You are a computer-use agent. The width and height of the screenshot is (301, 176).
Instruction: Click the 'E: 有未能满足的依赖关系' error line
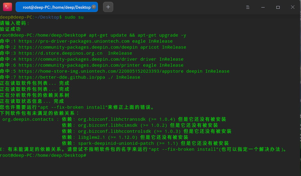coord(143,149)
